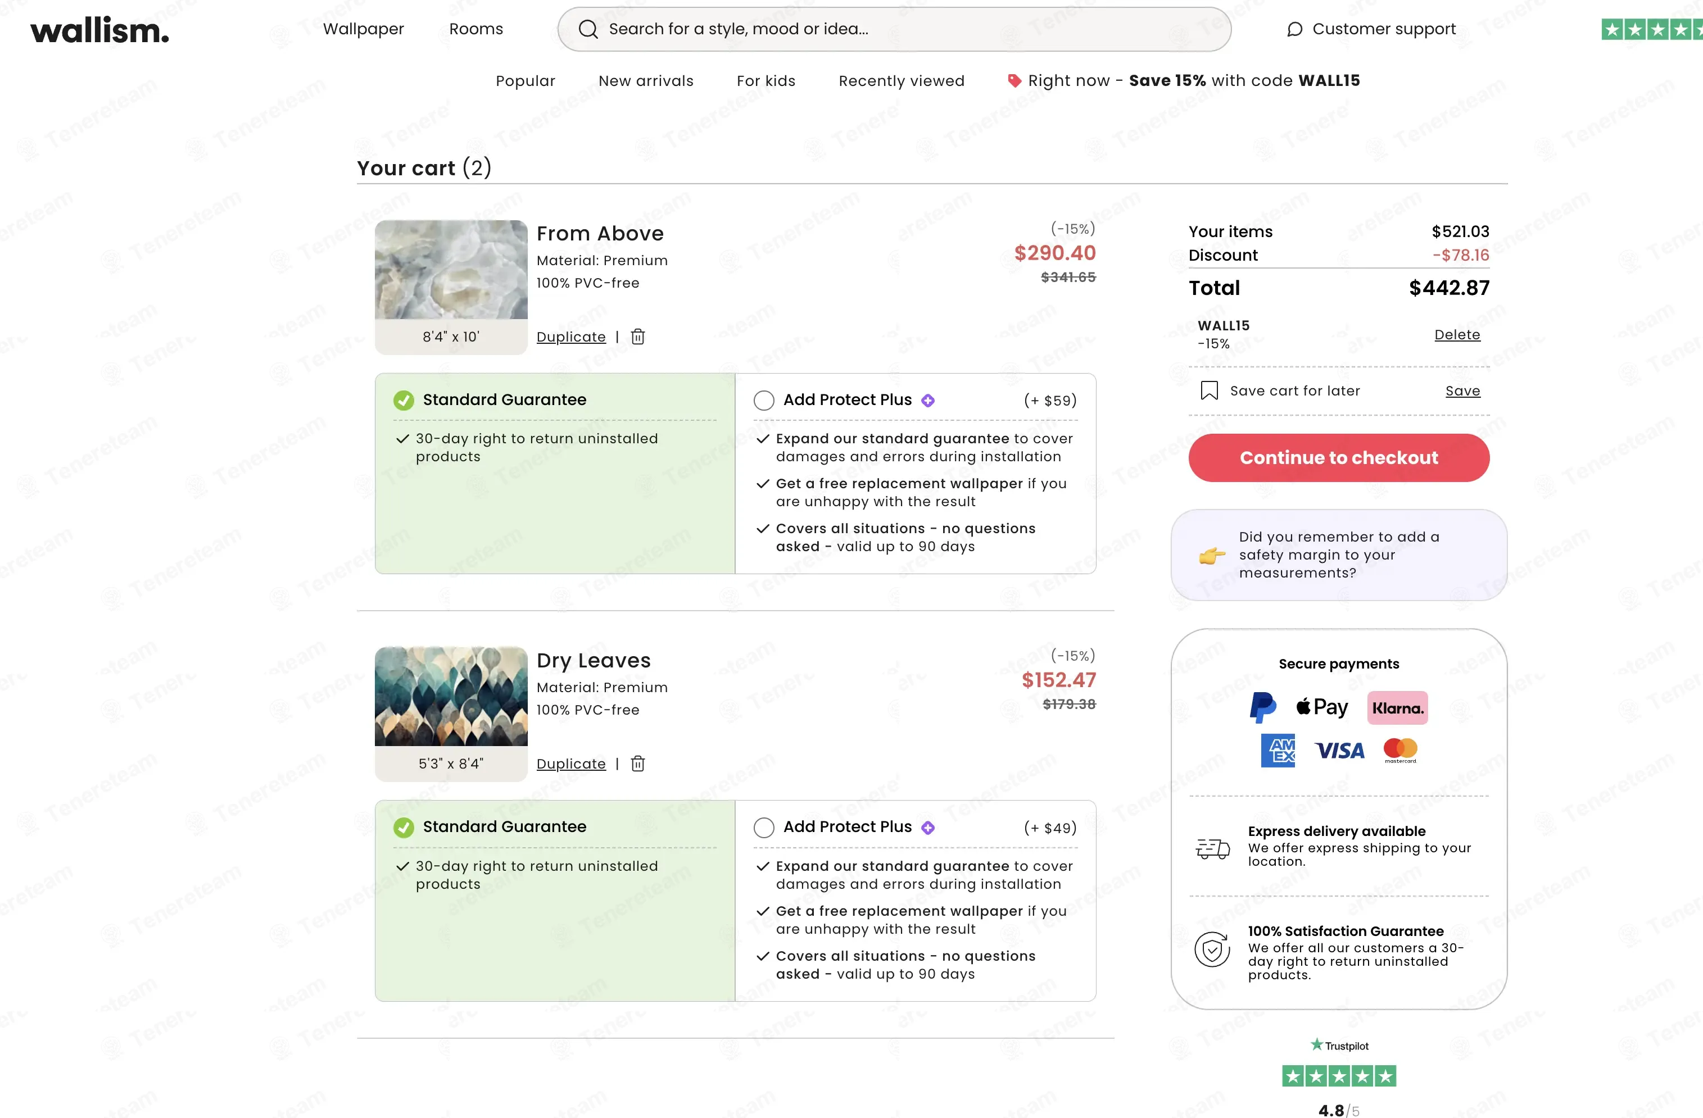Click the express delivery truck icon
This screenshot has width=1703, height=1118.
[1212, 848]
